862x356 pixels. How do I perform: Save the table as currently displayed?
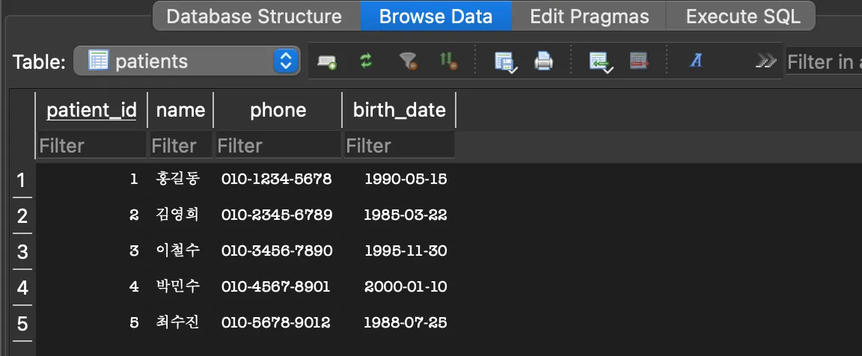coord(506,61)
